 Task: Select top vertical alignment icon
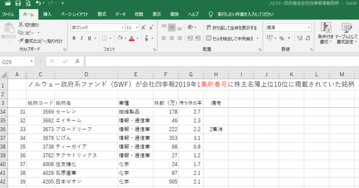[x=164, y=27]
